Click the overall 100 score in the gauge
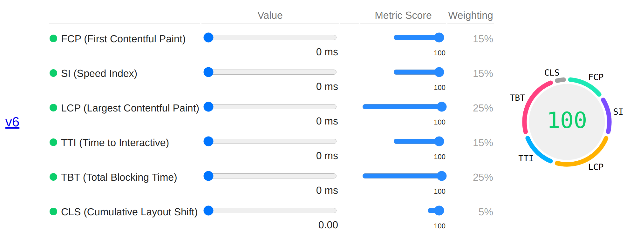The image size is (633, 235). (x=567, y=121)
